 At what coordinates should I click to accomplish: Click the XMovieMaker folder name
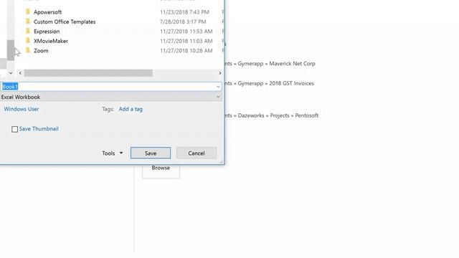[x=51, y=41]
